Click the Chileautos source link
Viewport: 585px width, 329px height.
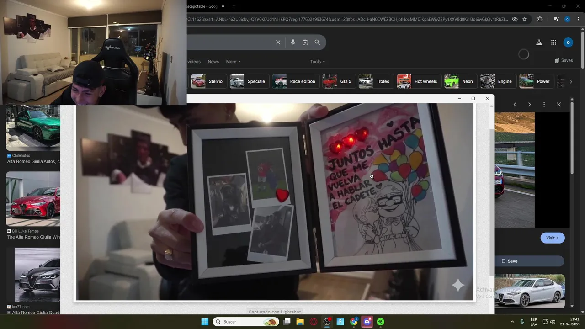point(21,156)
